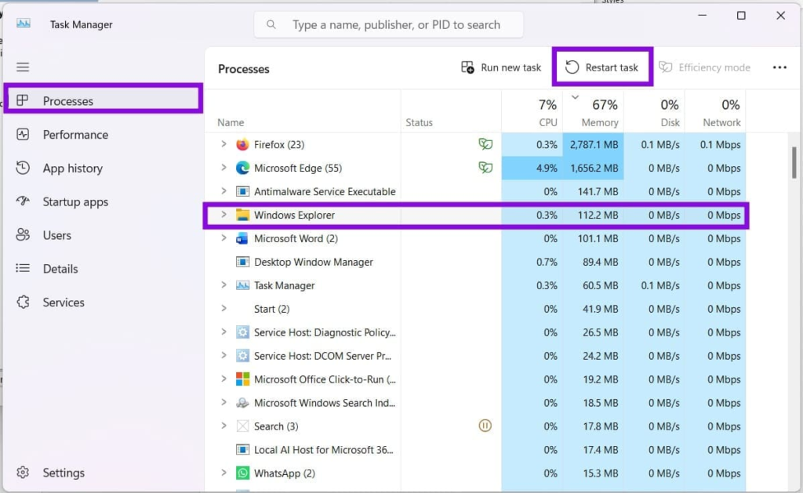Expand the Microsoft Word (2) group
Screen dimensions: 803x493
(223, 238)
